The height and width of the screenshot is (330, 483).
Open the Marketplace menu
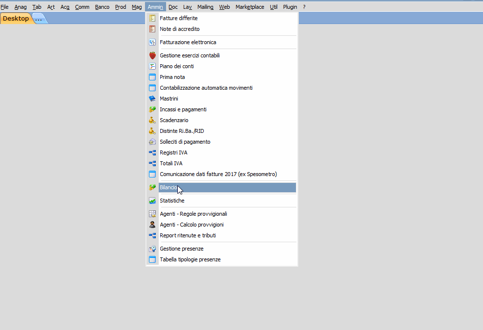[x=250, y=7]
